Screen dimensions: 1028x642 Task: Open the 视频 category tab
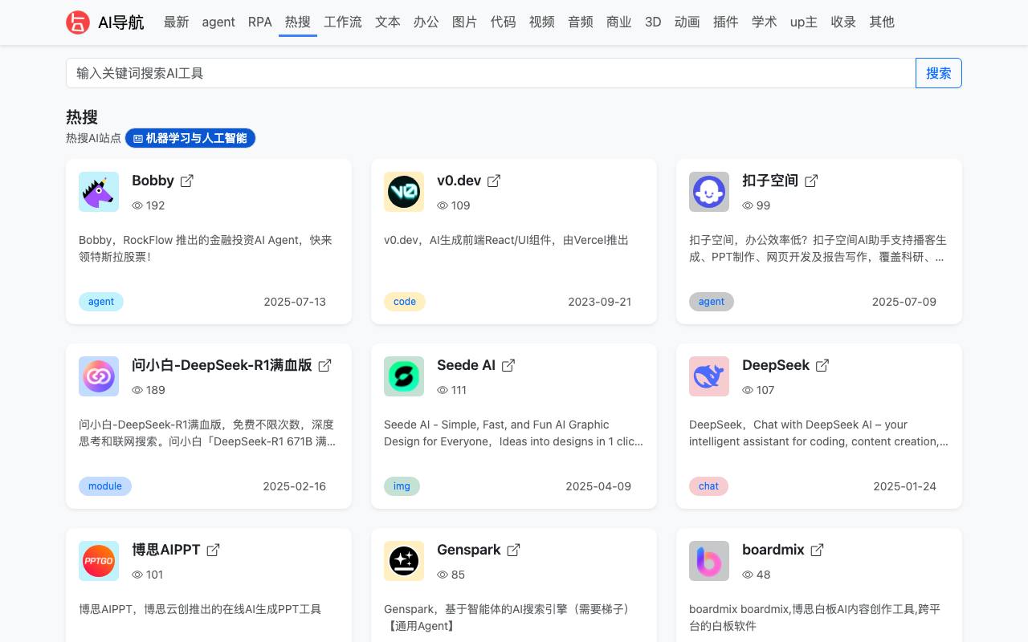[542, 22]
